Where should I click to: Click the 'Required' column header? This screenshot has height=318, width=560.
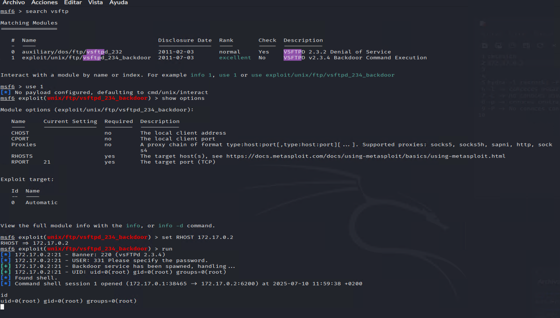click(119, 121)
